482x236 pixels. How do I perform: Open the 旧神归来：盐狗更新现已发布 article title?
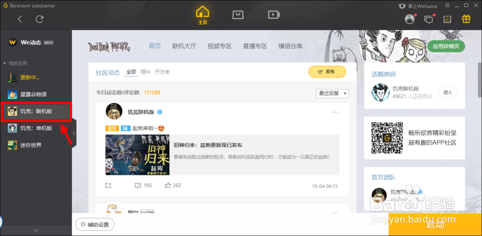208,145
